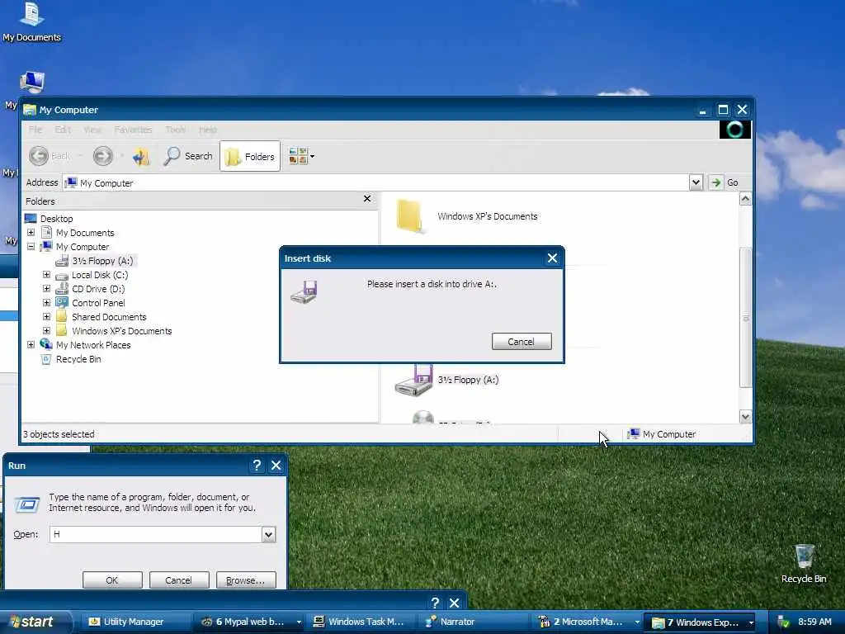Open the Edit menu
This screenshot has height=634, width=845.
coord(63,130)
